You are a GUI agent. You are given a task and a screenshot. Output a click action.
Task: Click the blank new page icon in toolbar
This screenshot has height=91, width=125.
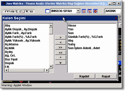click(47, 11)
